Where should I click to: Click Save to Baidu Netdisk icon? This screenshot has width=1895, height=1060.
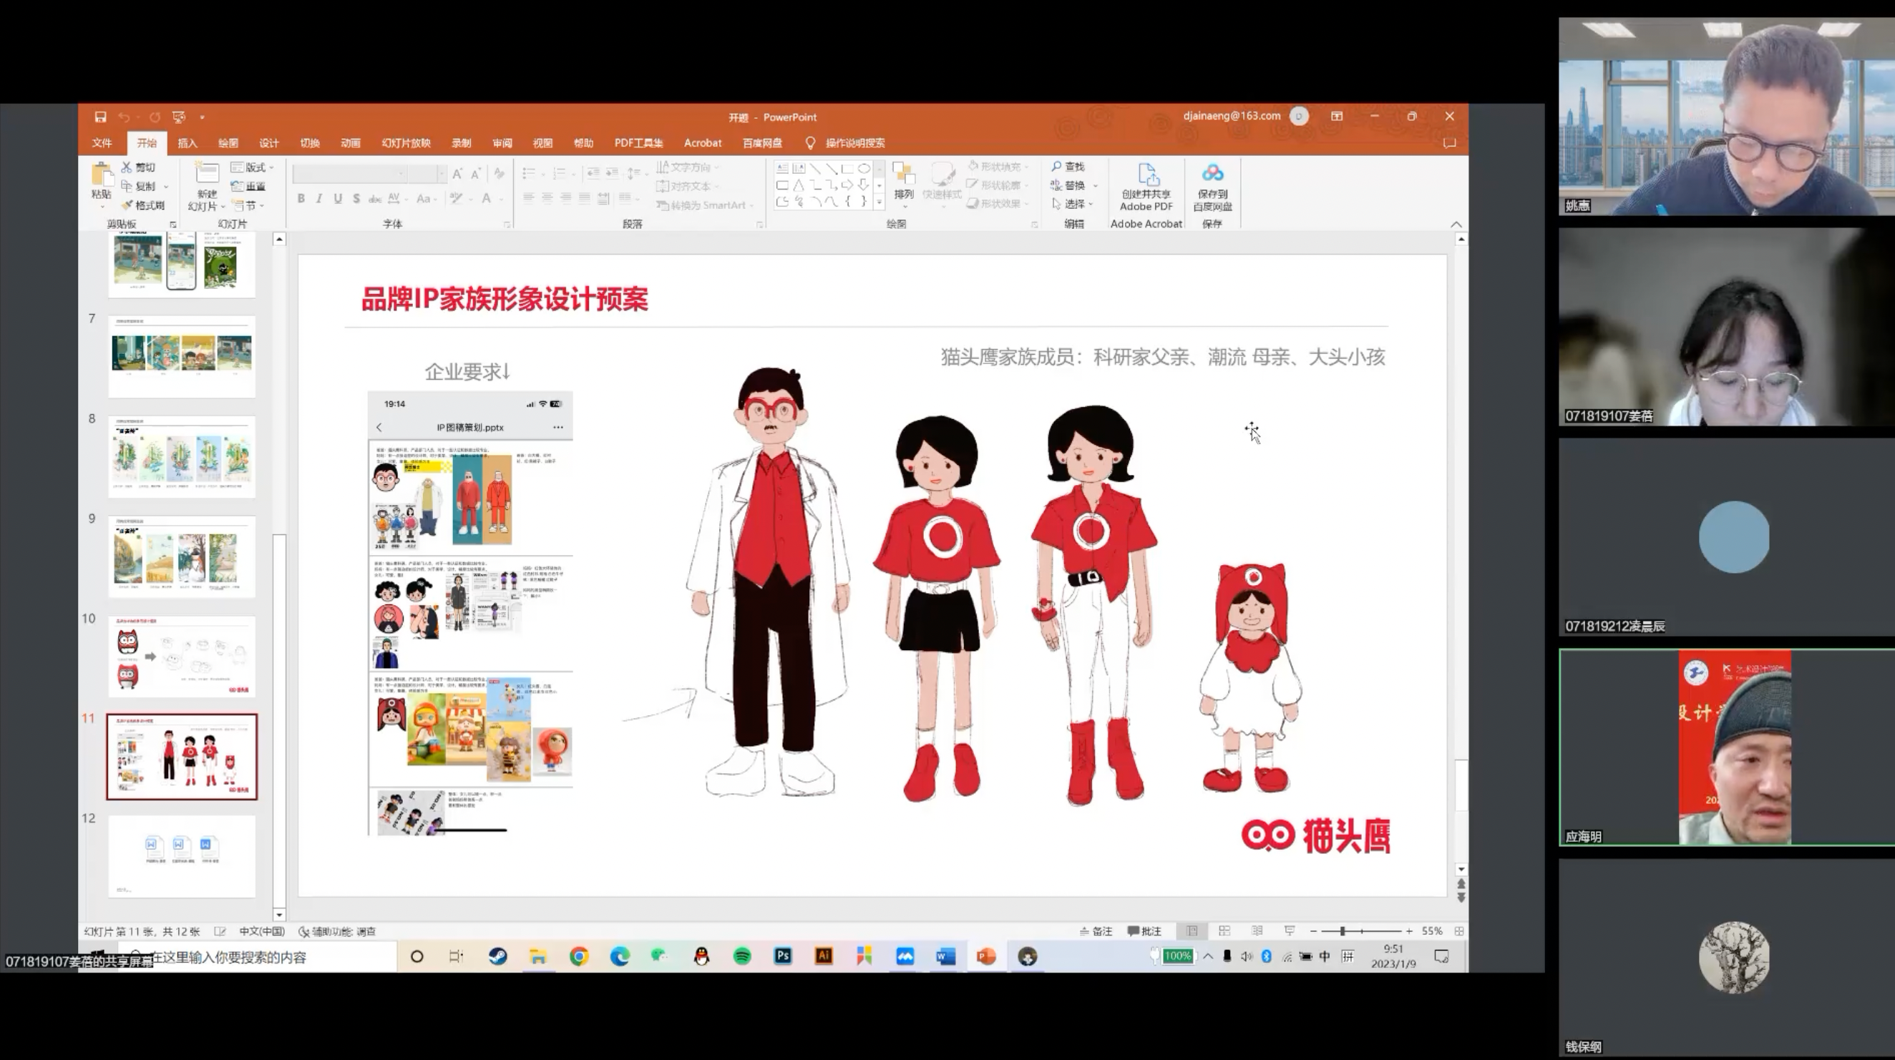coord(1212,175)
